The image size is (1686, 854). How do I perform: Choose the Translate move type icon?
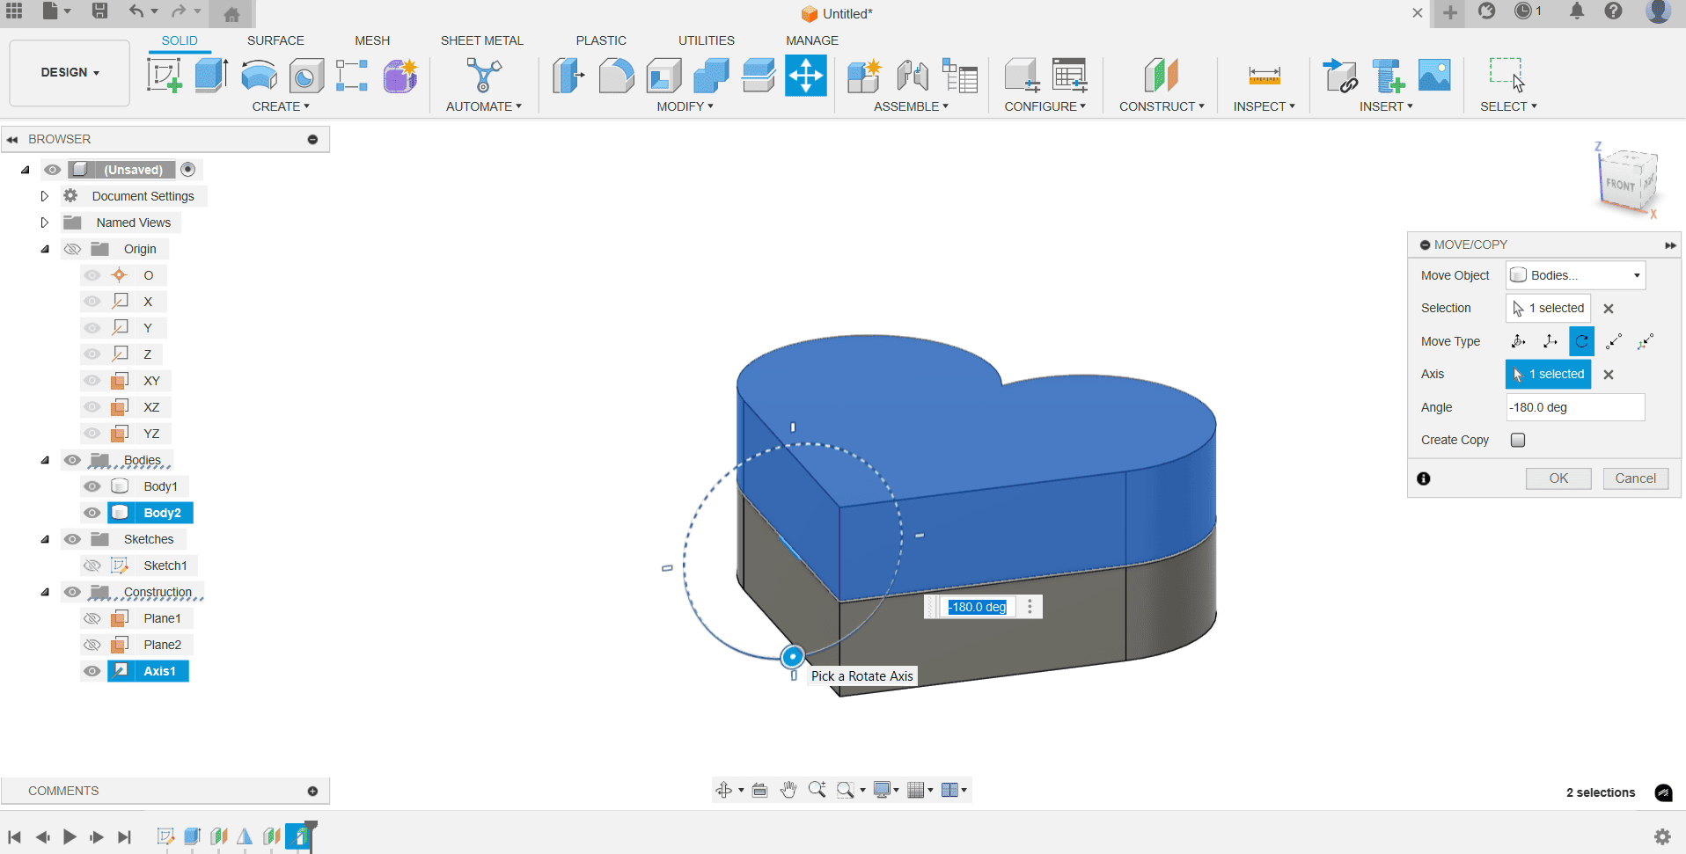coord(1550,341)
